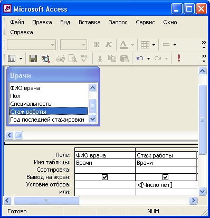Open the Вставка menu

(x=90, y=22)
